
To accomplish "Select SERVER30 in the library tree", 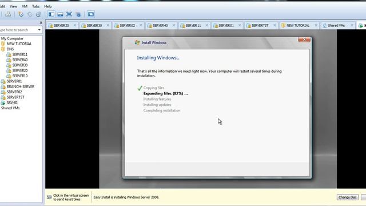I will (20, 65).
